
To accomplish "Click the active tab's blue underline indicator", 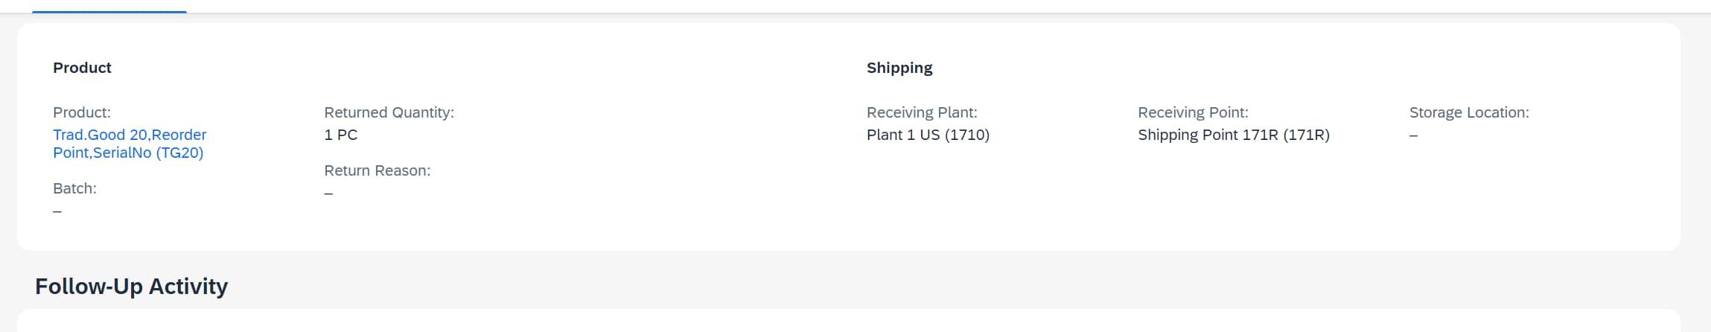I will pyautogui.click(x=109, y=11).
